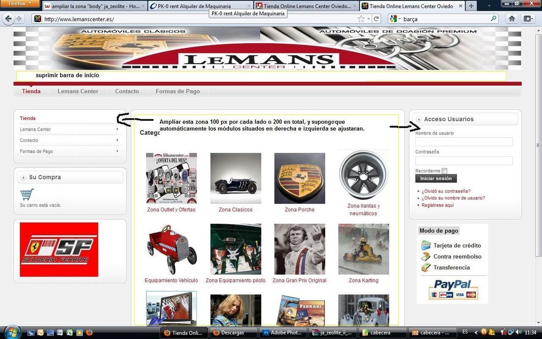The width and height of the screenshot is (542, 339).
Task: Open the Firefox home page icon
Action: (512, 19)
